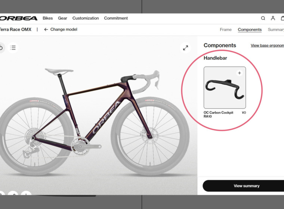Click the bike saddle in preview
The image size is (284, 209).
(x=59, y=71)
